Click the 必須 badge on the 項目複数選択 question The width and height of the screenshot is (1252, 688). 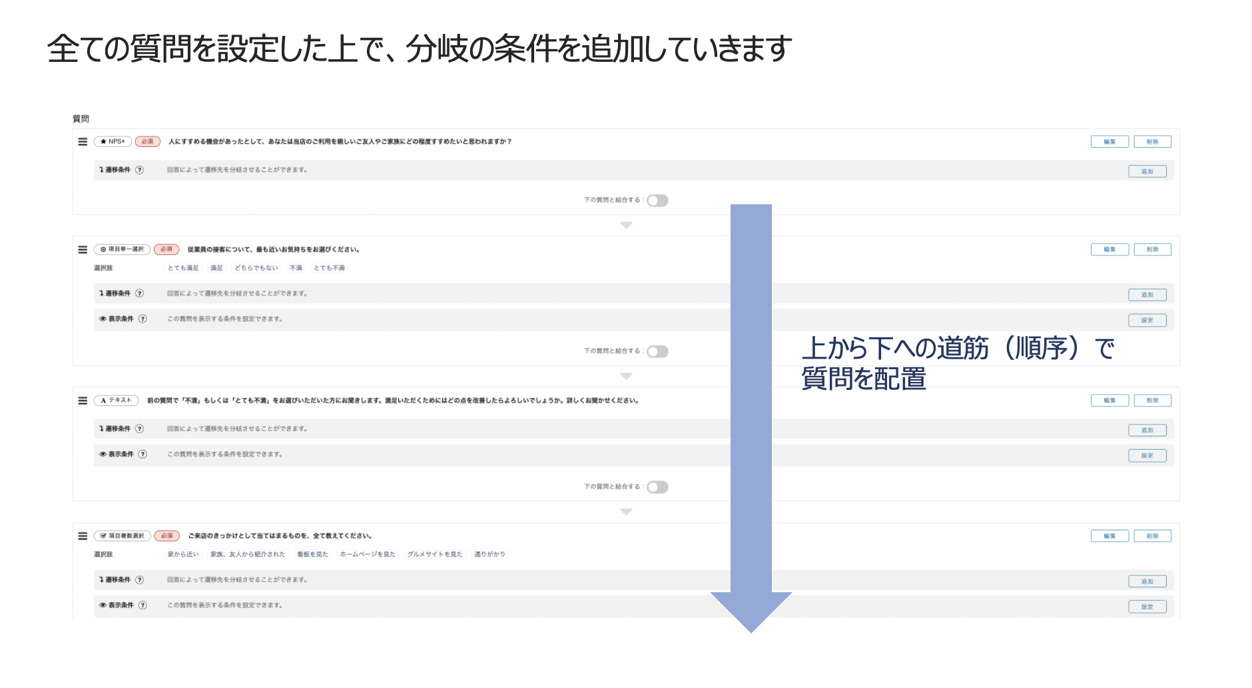166,535
